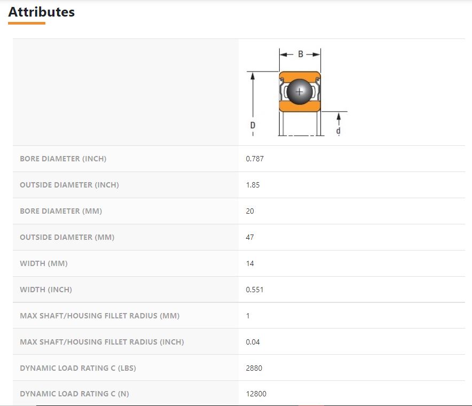Click the bearing cross-section diagram ball
Viewport: 472px width, 406px height.
[x=299, y=92]
